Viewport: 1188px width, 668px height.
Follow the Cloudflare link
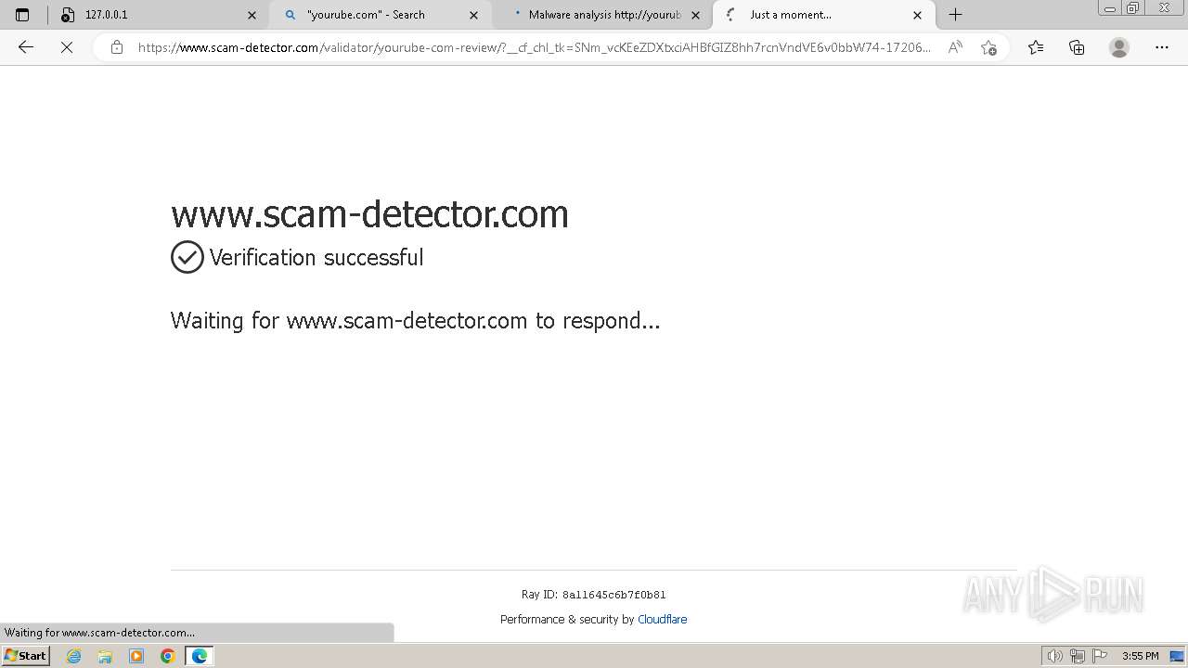[x=663, y=619]
